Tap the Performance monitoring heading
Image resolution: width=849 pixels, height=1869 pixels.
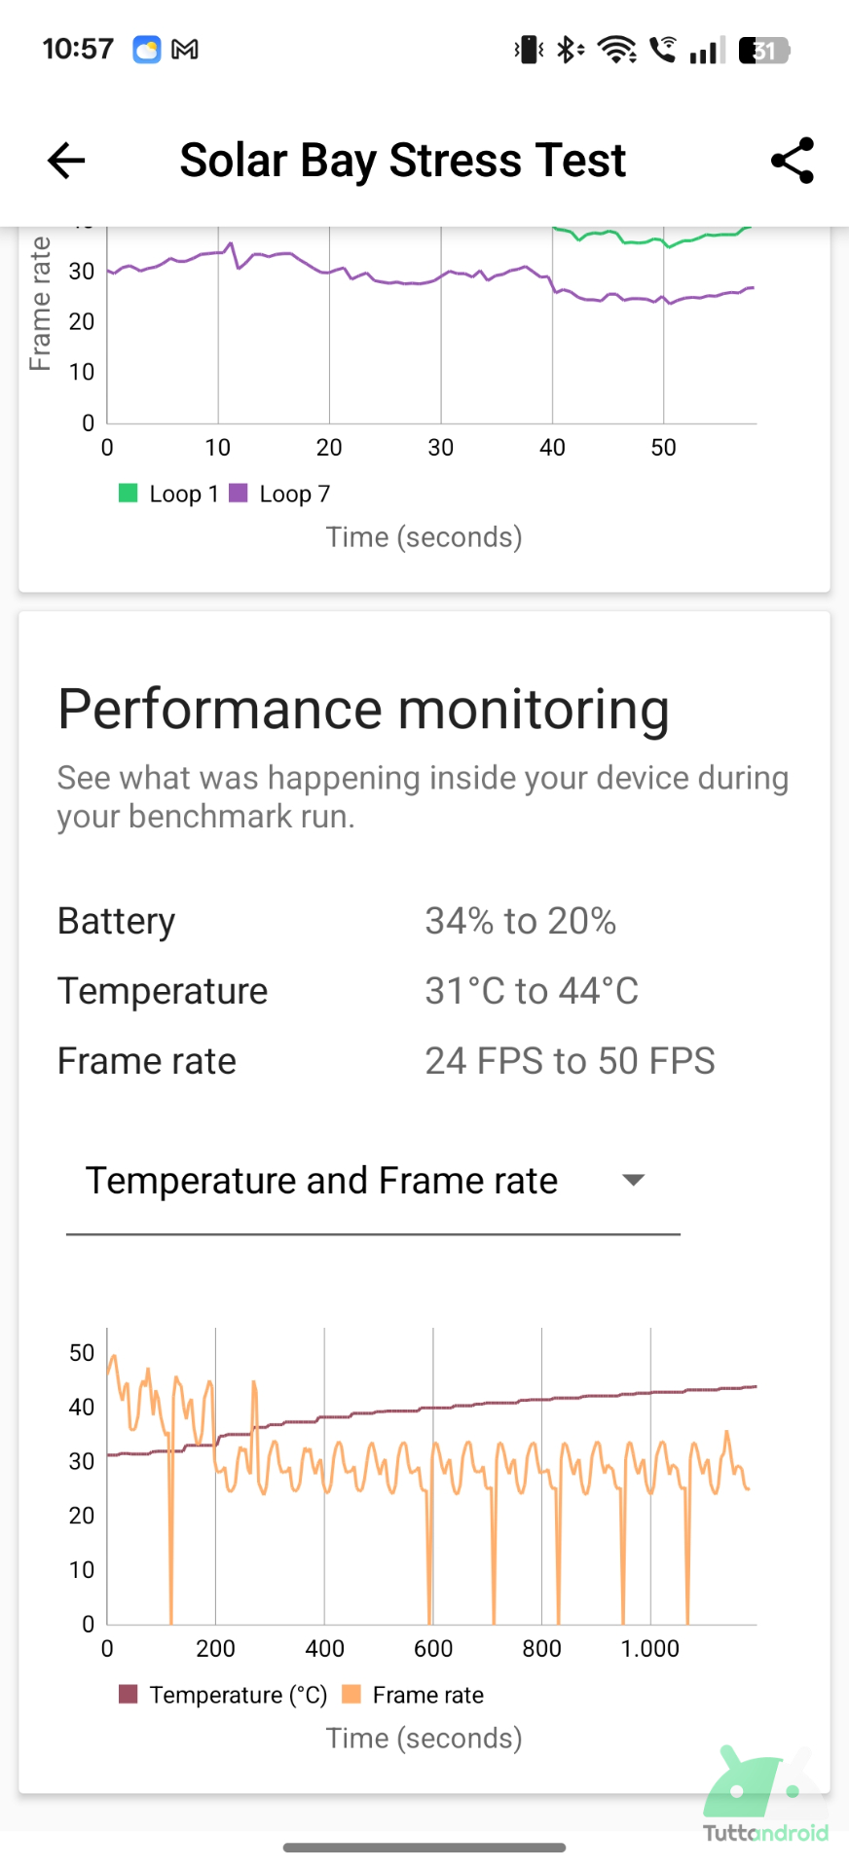363,709
